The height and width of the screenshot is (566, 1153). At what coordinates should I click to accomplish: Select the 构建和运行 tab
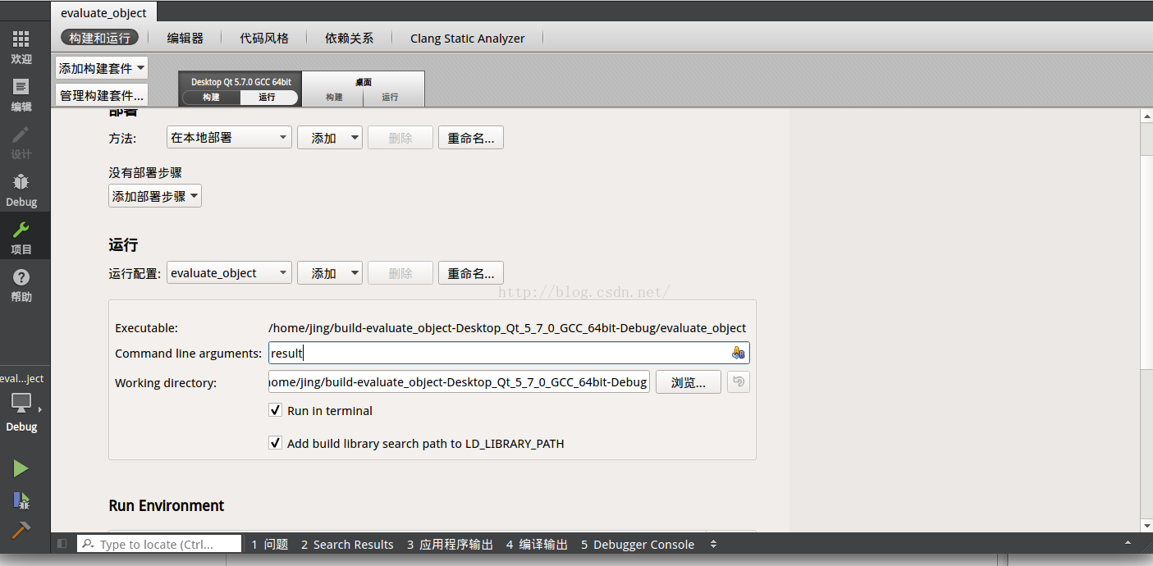point(99,38)
